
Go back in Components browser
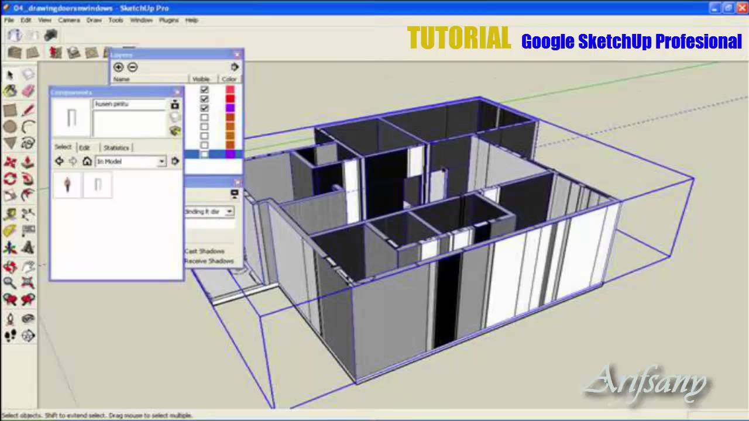tap(59, 161)
